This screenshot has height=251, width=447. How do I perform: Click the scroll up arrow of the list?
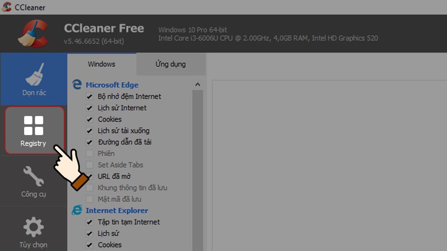coord(198,85)
